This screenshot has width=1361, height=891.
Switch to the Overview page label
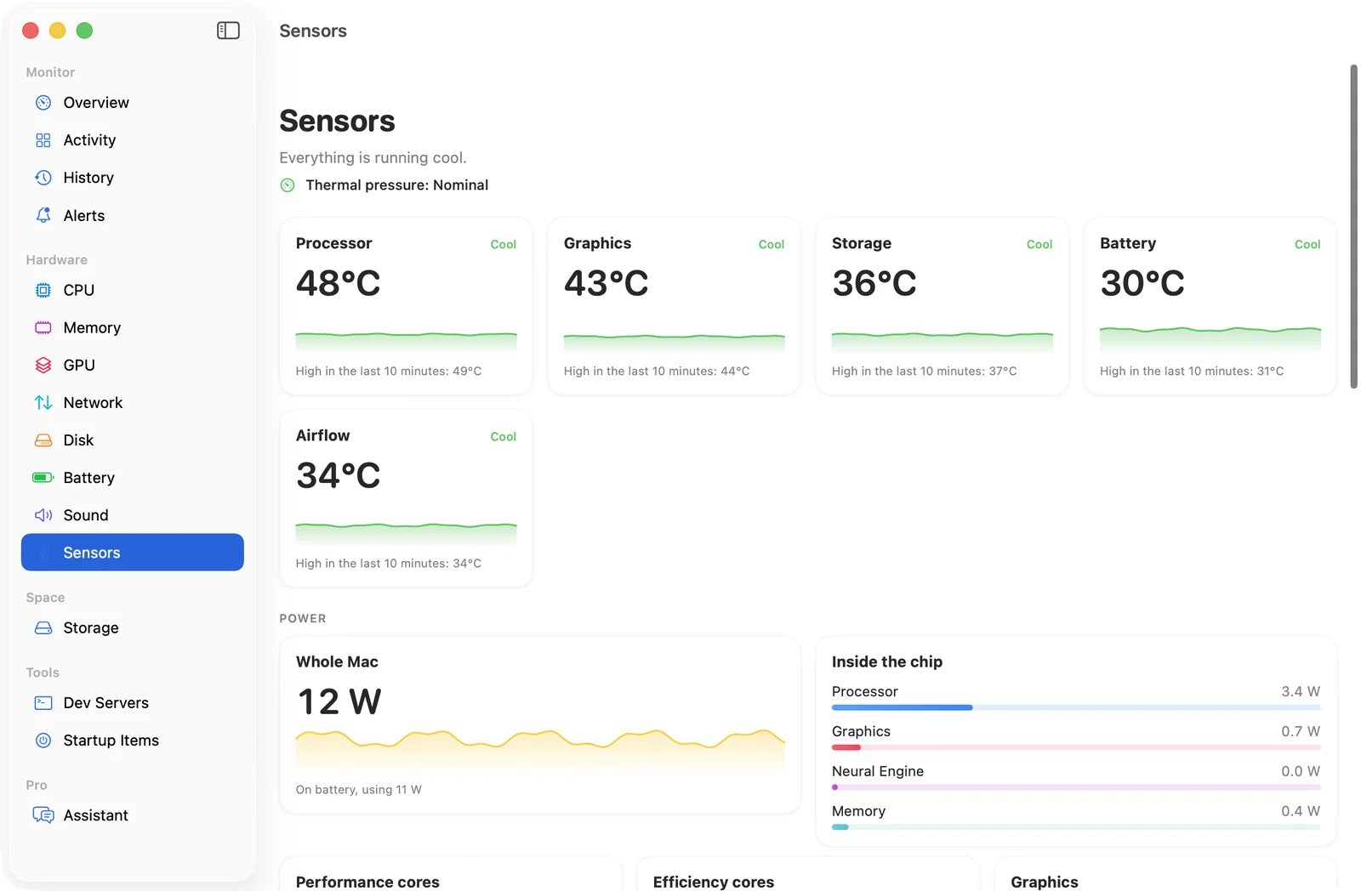click(96, 103)
